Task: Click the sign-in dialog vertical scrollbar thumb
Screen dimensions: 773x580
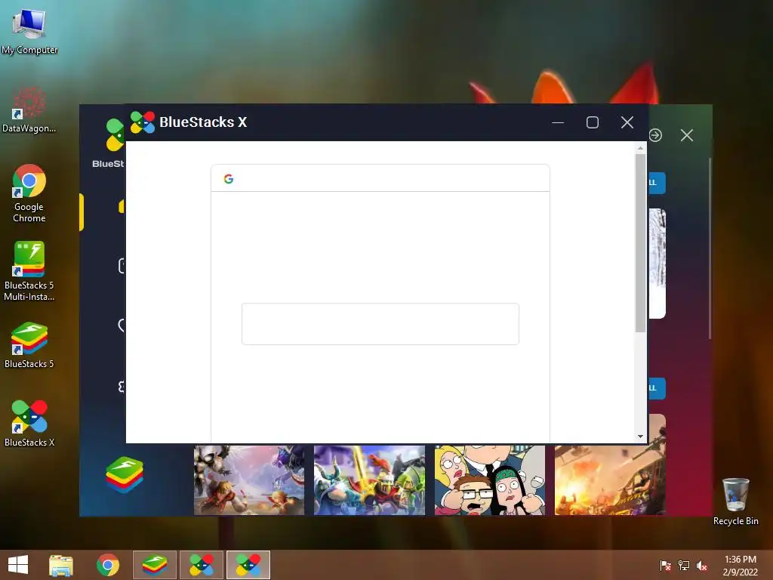Action: click(640, 243)
